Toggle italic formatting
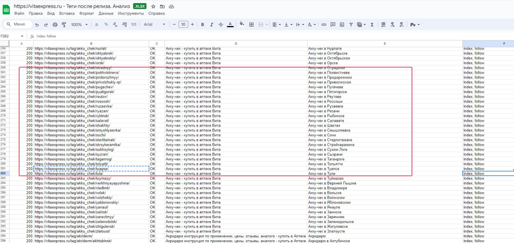Screen dimensions: 514x243 pos(212,24)
